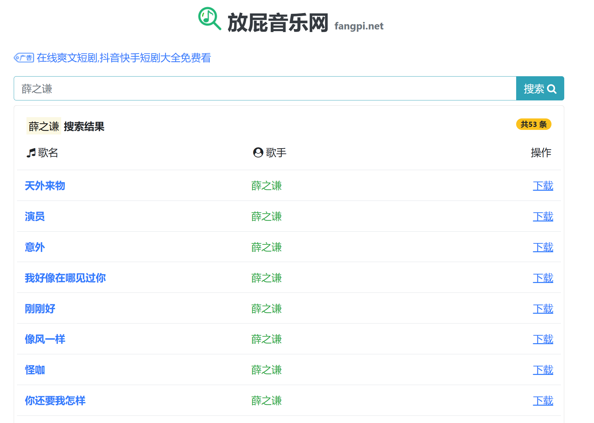Click the 歌手 column header
This screenshot has width=594, height=423.
276,153
